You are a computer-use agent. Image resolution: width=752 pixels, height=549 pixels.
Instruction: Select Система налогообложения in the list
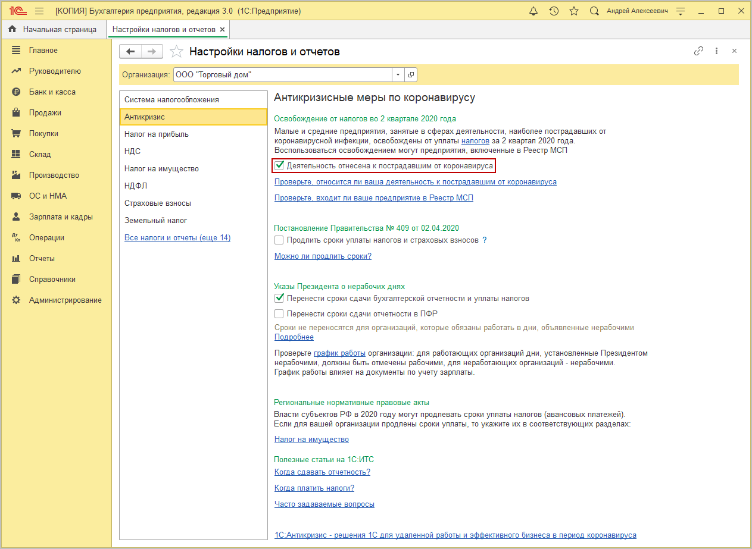coord(194,100)
